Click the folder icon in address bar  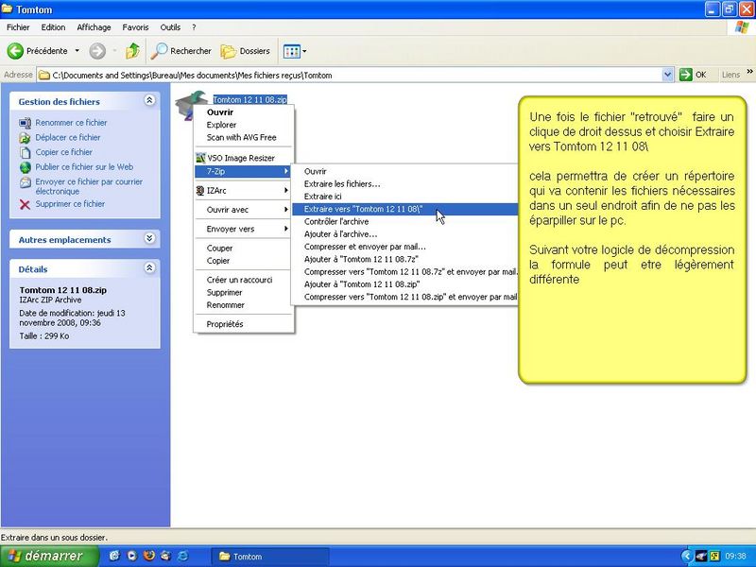click(x=44, y=76)
